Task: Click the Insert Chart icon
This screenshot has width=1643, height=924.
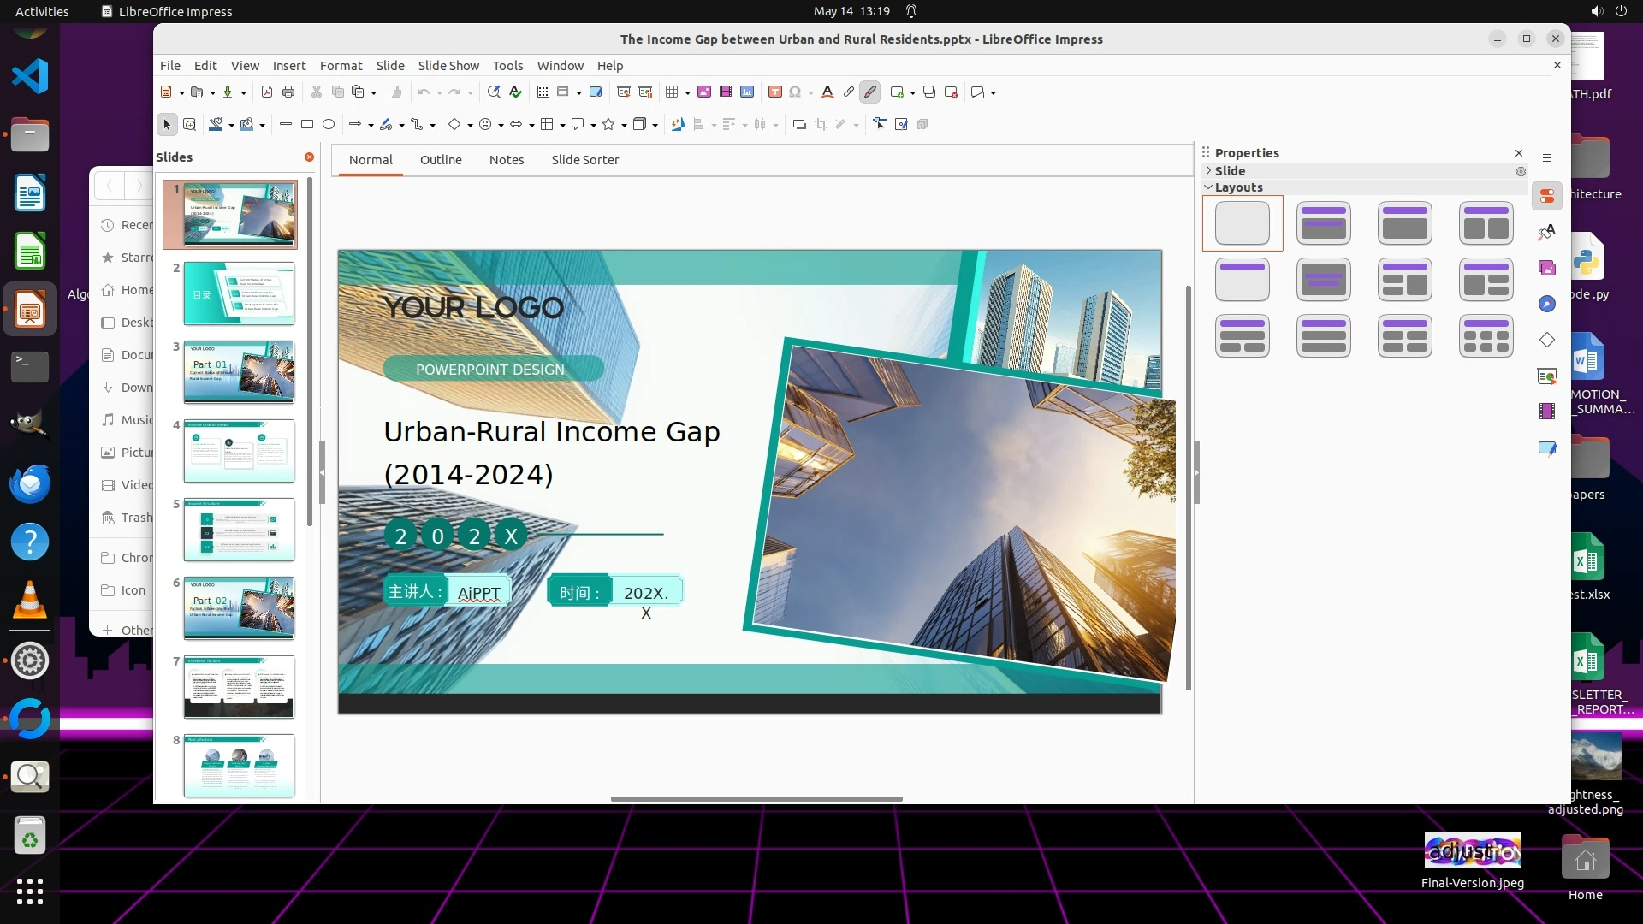Action: pos(747,92)
